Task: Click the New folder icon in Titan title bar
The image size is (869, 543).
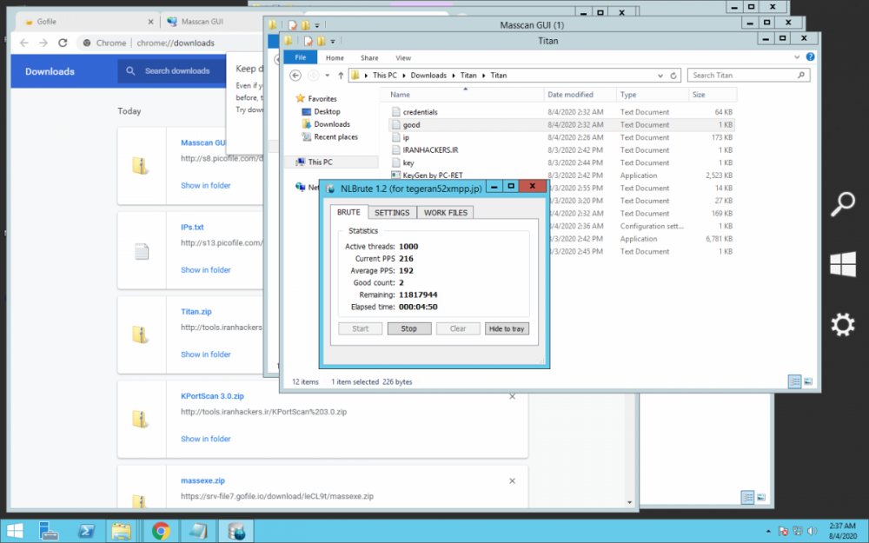Action: point(321,41)
